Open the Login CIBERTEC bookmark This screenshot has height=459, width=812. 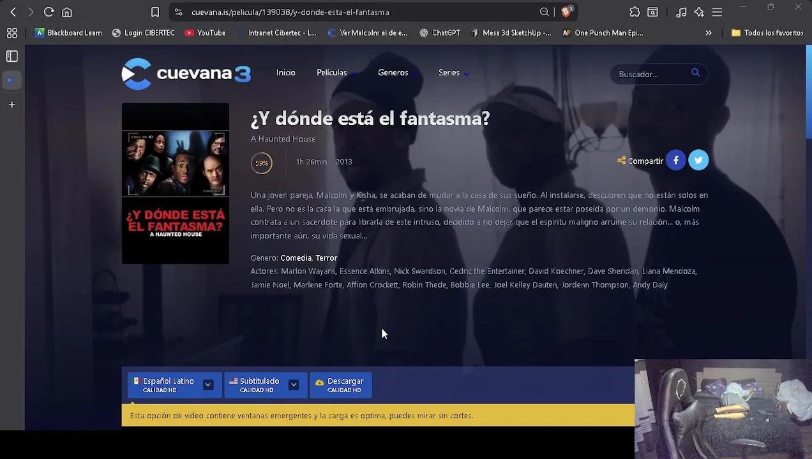point(143,33)
